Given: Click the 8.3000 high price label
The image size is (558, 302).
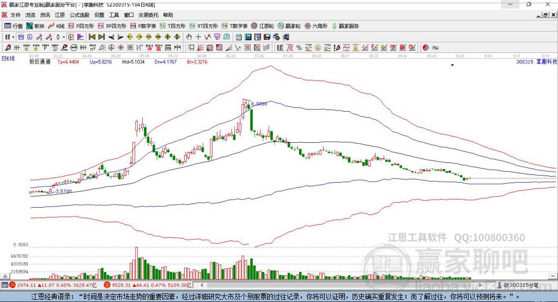Looking at the screenshot, I should point(259,104).
